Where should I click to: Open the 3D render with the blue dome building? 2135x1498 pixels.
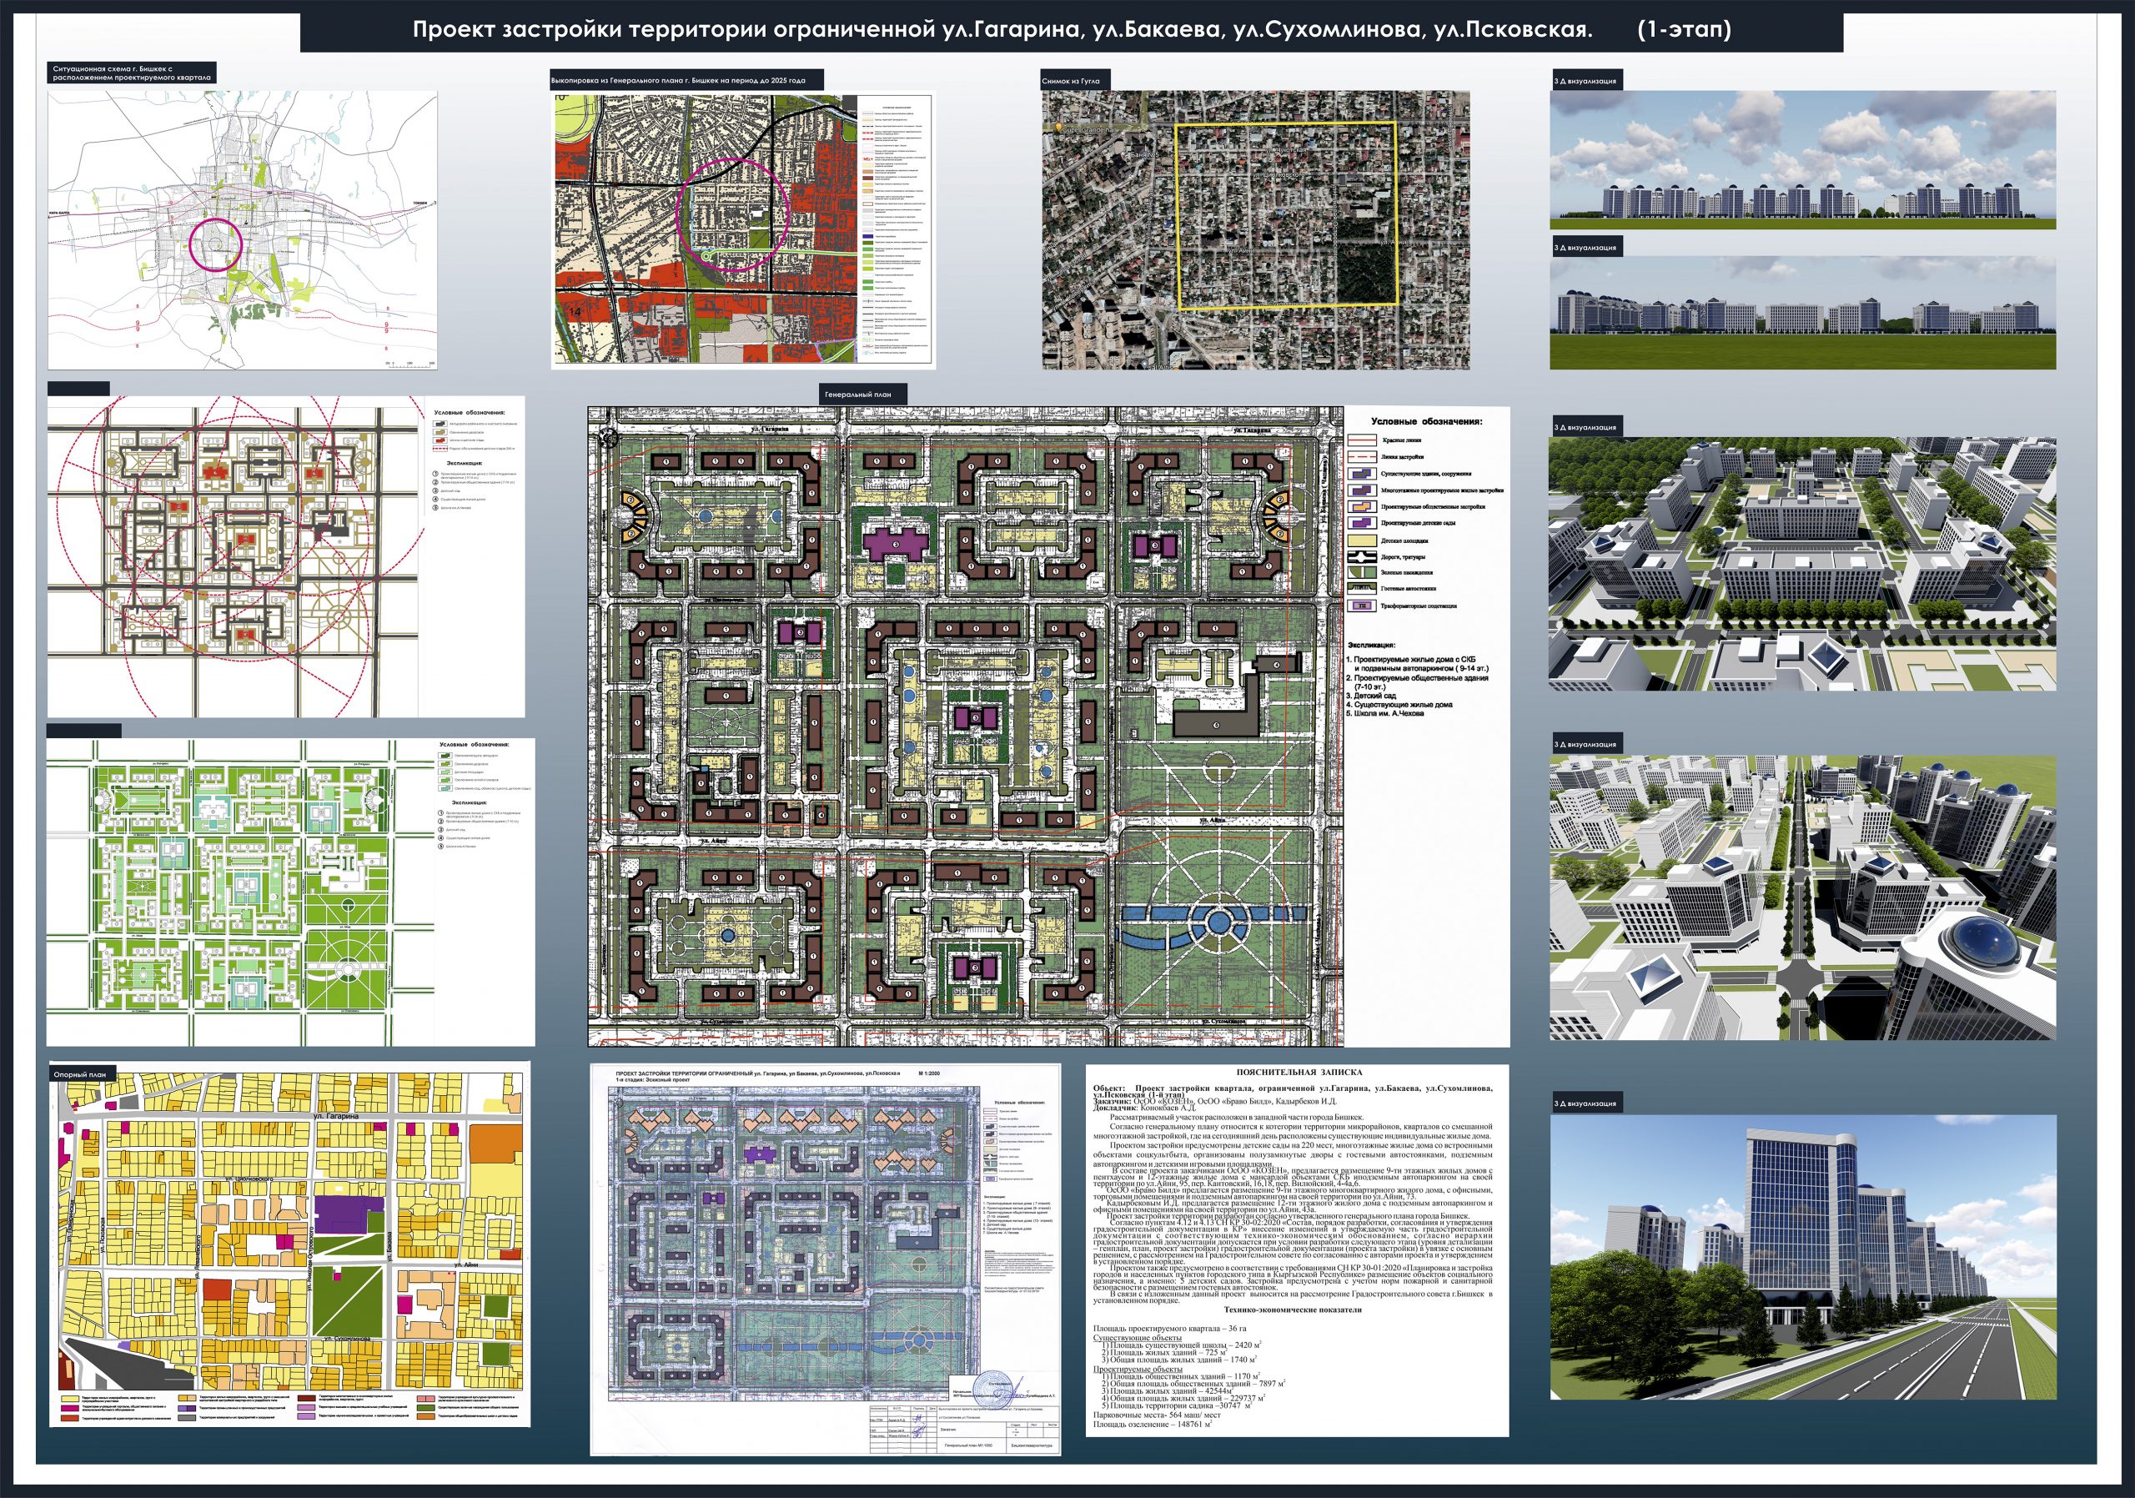pos(1802,897)
